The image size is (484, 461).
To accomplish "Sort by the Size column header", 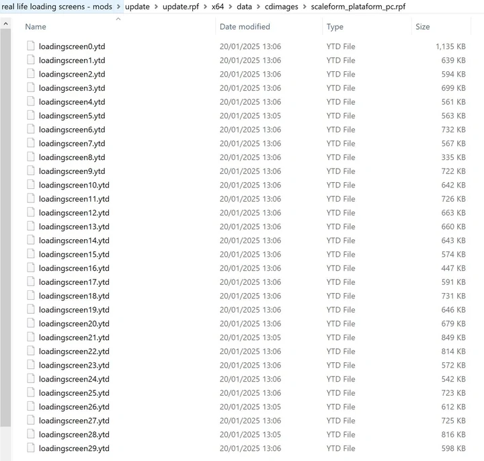I will [423, 27].
